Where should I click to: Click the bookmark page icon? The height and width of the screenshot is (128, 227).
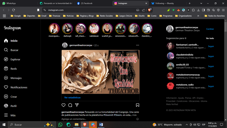[x=38, y=10]
